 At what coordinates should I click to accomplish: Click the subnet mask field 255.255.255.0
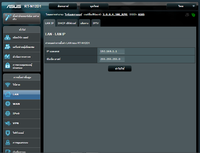[112, 59]
